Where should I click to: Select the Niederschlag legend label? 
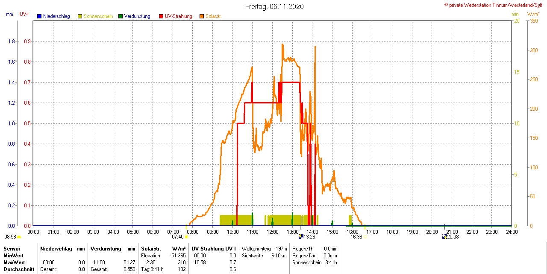pos(56,16)
